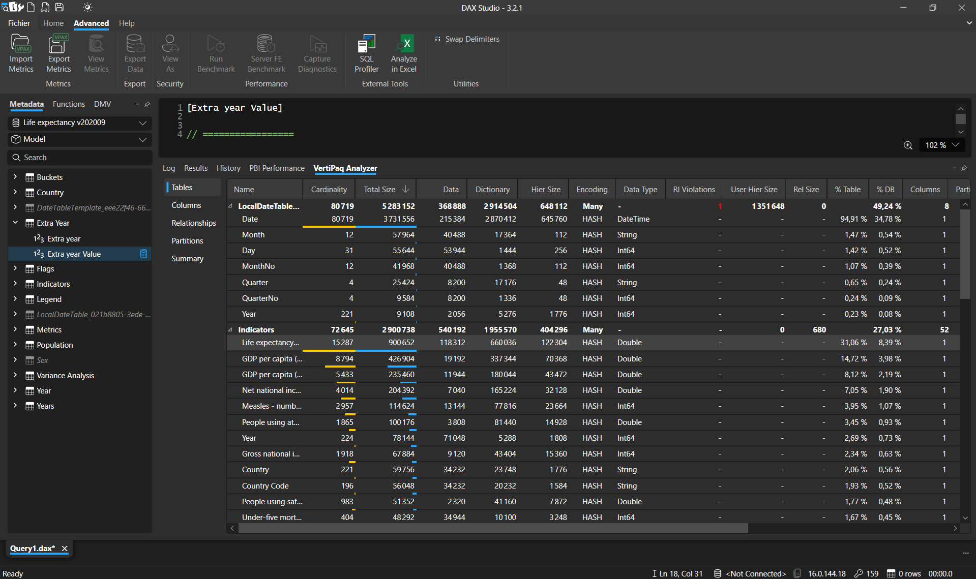Click the save icon in title bar
The image size is (976, 579).
pos(60,7)
